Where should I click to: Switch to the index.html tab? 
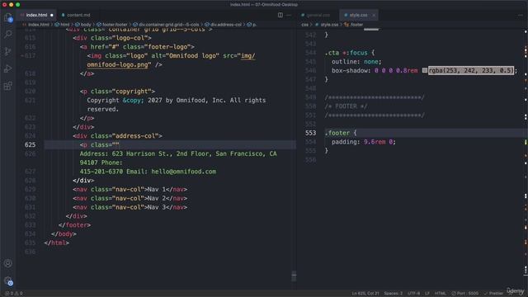pyautogui.click(x=36, y=15)
